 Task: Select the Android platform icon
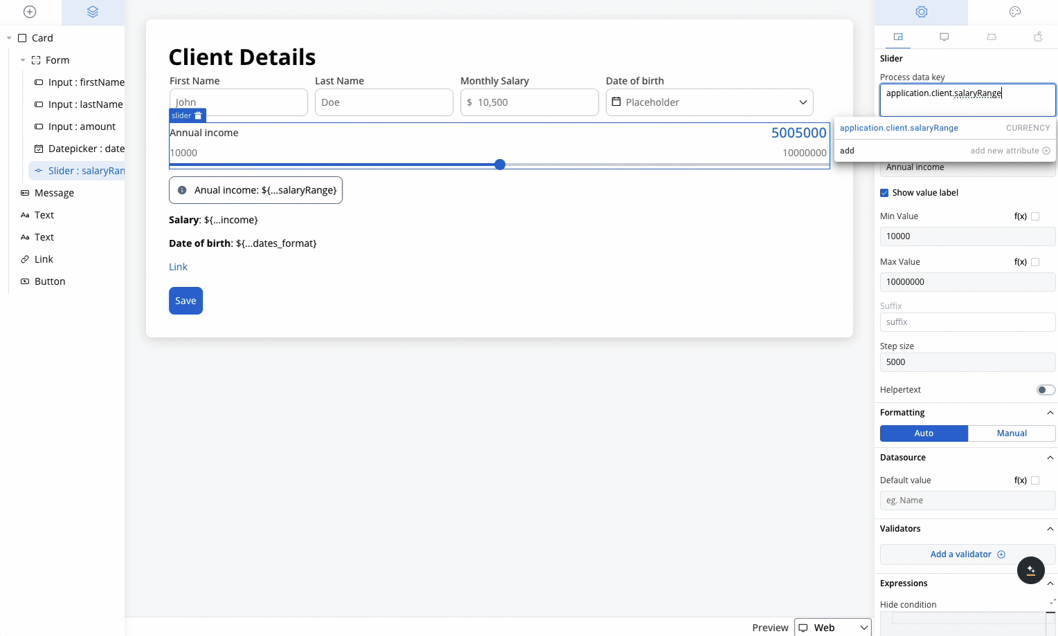point(992,37)
